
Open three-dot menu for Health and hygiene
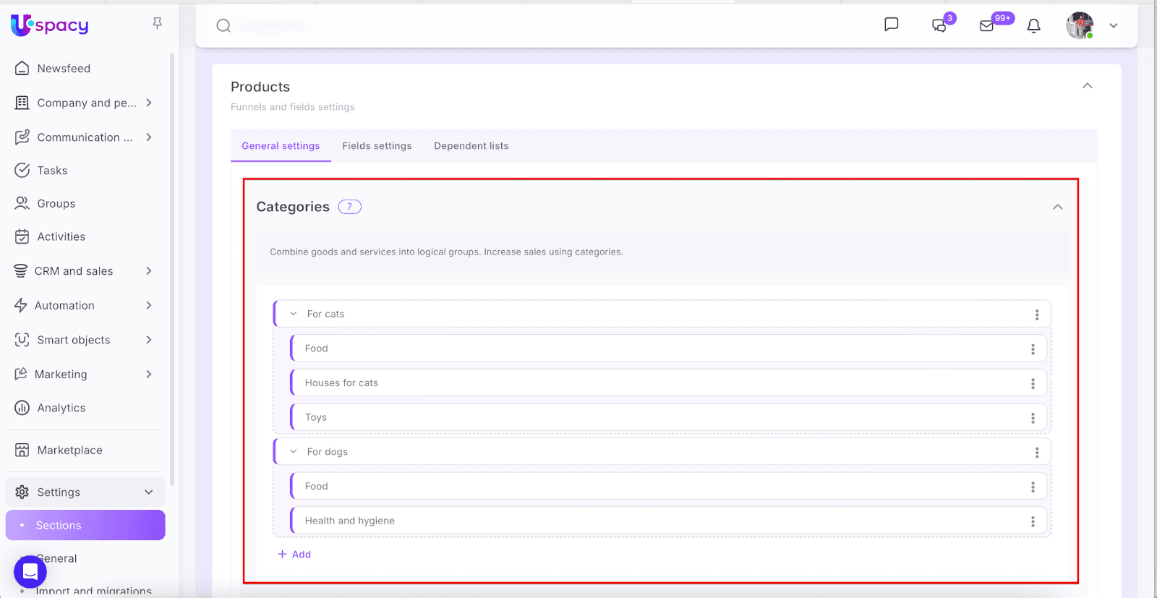click(1032, 521)
